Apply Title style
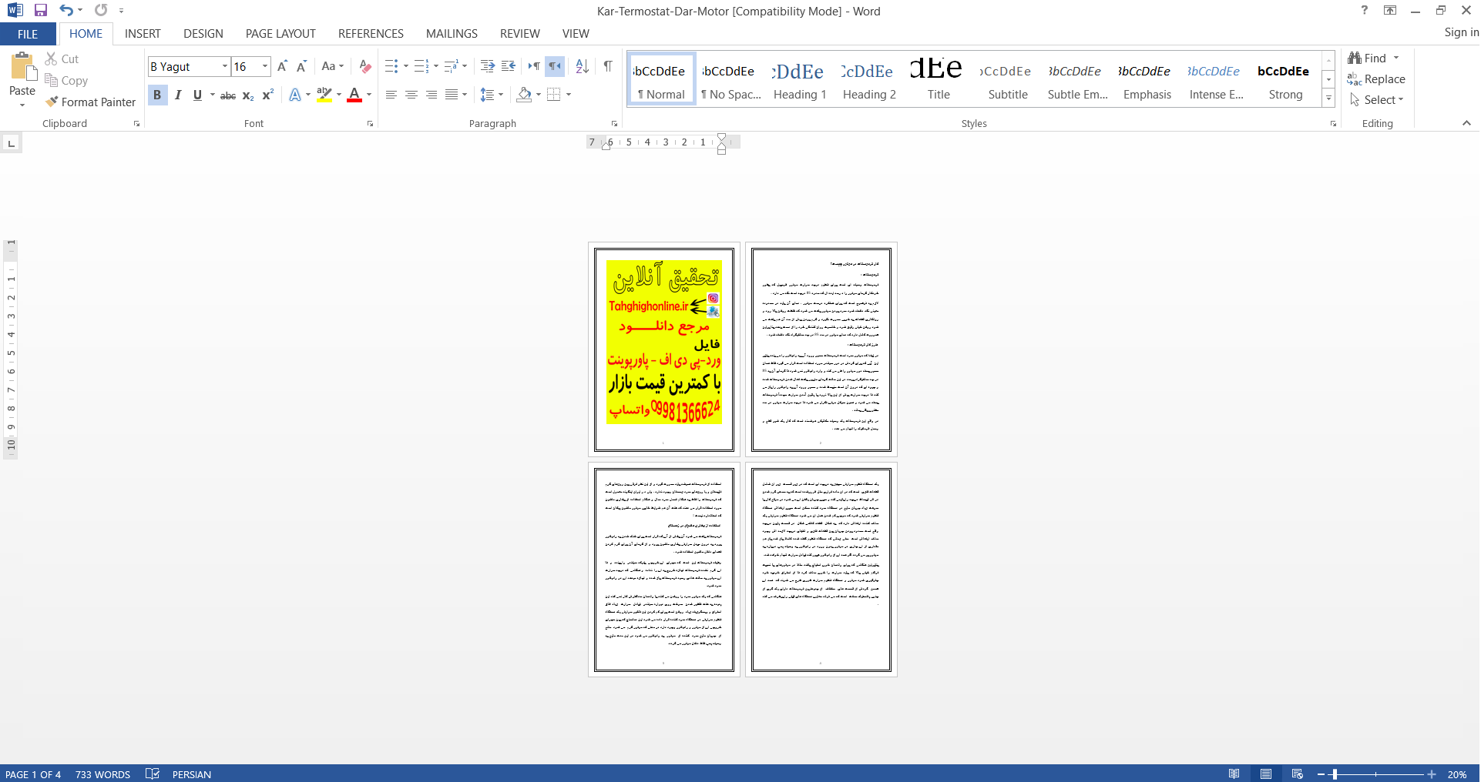 click(939, 80)
